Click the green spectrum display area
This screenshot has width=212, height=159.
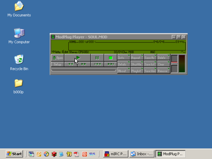click(127, 46)
